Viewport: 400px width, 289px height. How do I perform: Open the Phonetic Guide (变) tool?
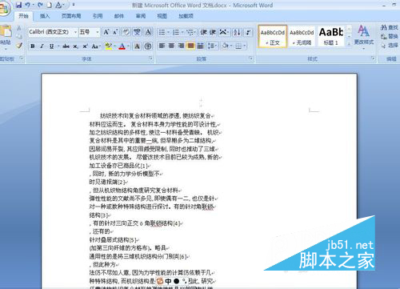137,32
